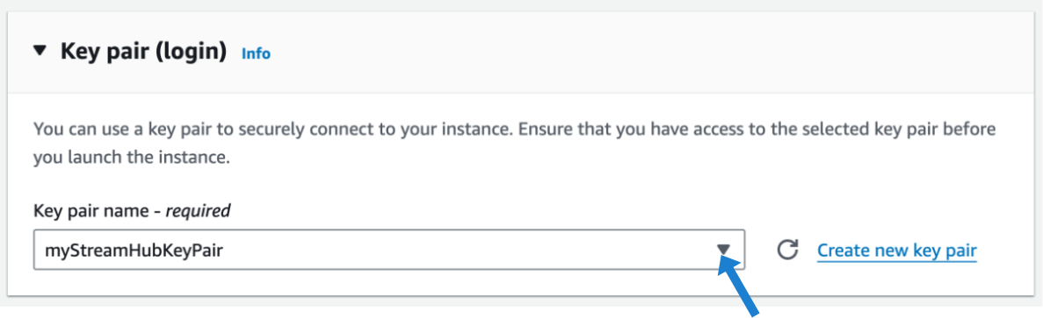Image resolution: width=1043 pixels, height=318 pixels.
Task: Click the Key pair name - required label
Action: [132, 210]
